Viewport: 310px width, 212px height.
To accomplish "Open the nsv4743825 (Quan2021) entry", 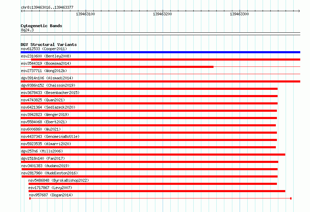I will (43, 100).
